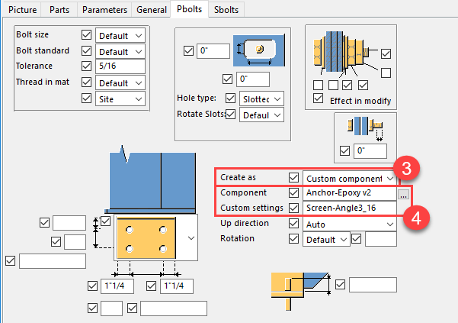Click the Custom settings Screen-Angle3_16 field
Image resolution: width=458 pixels, height=323 pixels.
coord(349,208)
